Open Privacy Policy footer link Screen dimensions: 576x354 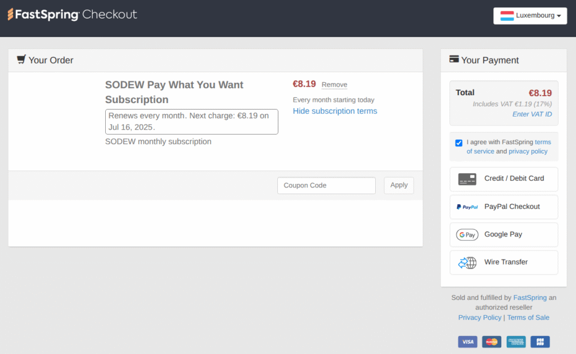click(x=479, y=317)
